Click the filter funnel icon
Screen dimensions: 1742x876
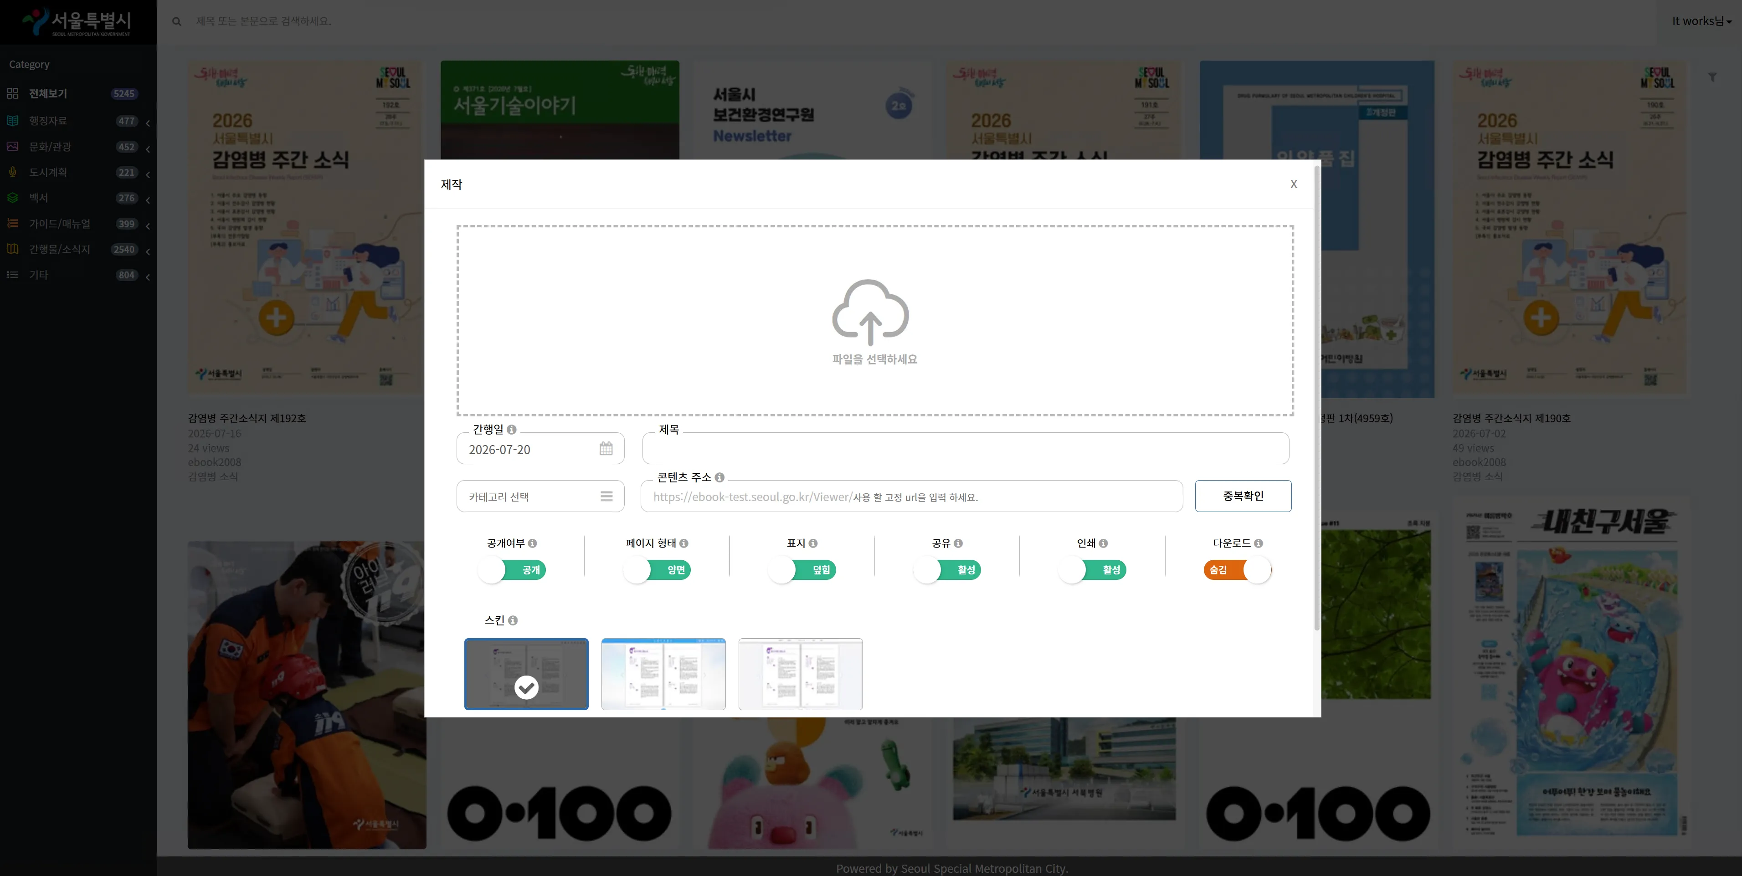pos(1712,77)
